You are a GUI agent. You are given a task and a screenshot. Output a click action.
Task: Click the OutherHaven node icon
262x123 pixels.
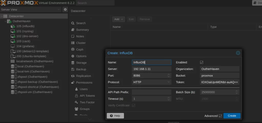click(9, 21)
